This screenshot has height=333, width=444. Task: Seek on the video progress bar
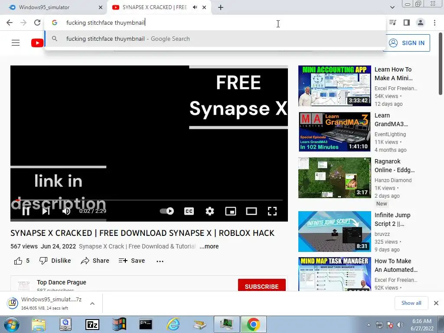149,200
